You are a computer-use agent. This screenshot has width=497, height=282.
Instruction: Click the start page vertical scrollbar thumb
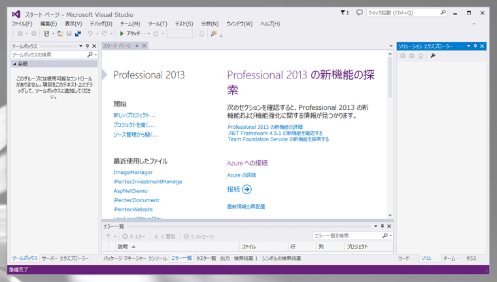390,78
